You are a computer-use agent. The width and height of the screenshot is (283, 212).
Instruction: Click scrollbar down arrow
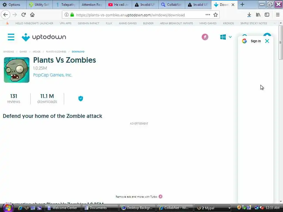(x=281, y=201)
